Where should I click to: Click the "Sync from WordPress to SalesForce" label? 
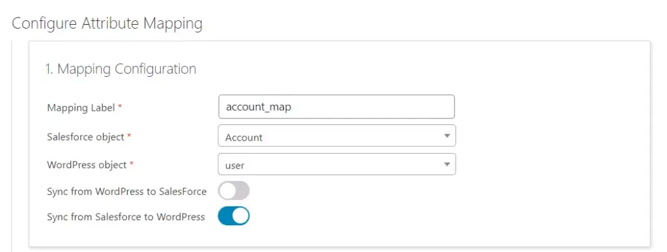point(127,191)
